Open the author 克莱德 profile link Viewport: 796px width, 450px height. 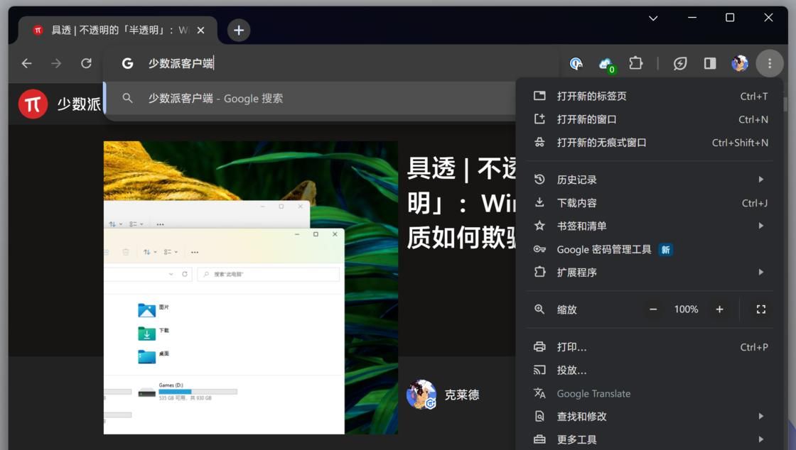pyautogui.click(x=461, y=395)
